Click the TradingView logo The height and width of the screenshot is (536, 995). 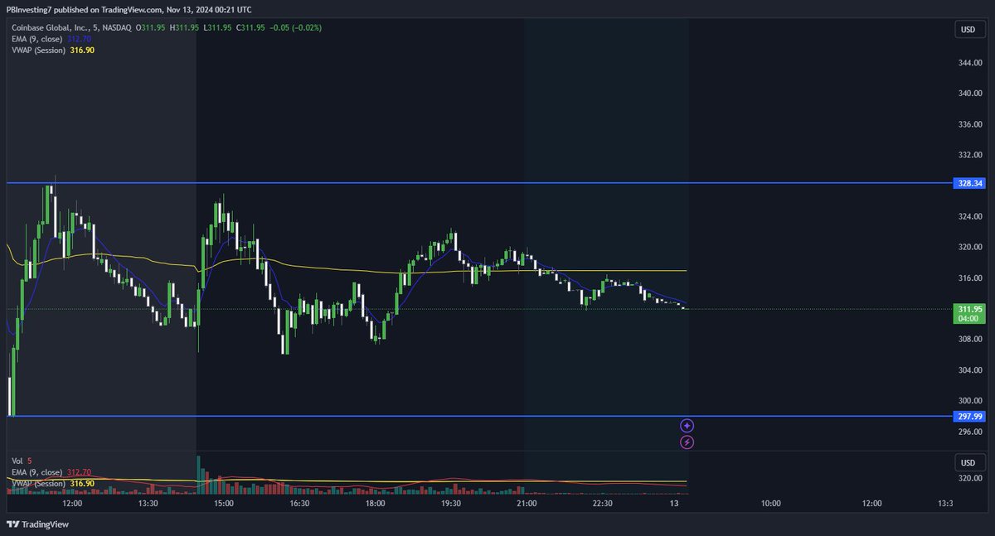[37, 524]
